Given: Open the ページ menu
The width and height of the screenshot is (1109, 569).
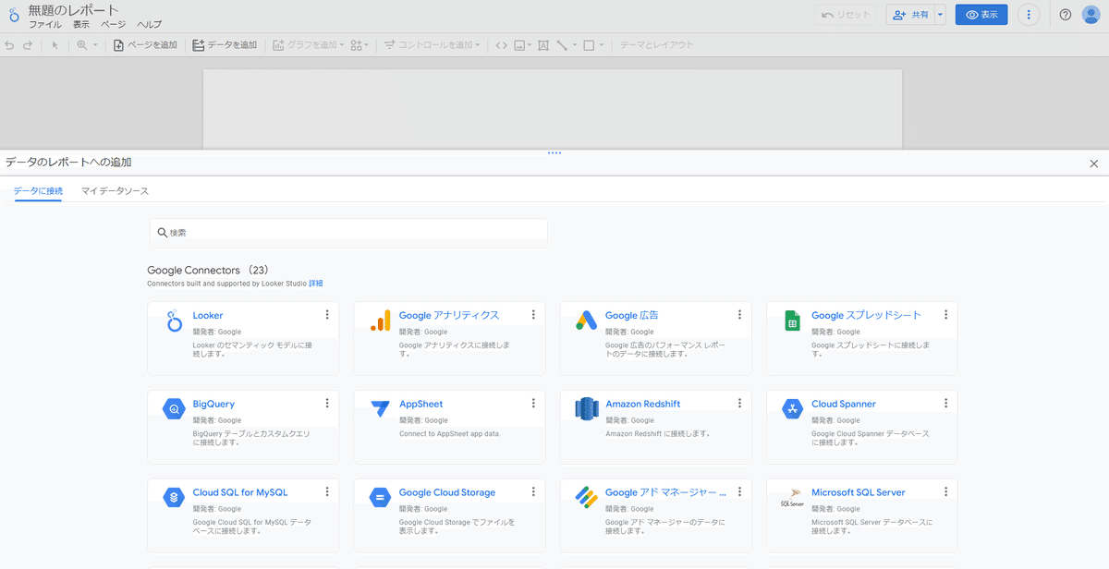Looking at the screenshot, I should [113, 25].
